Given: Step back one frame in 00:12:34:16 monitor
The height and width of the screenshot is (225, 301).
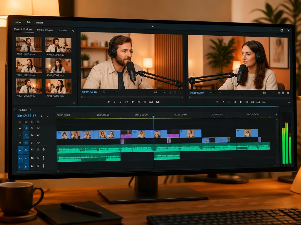Looking at the screenshot, I should [x=126, y=102].
